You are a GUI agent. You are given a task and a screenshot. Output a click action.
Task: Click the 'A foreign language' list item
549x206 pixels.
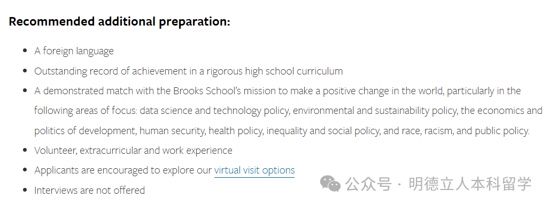pos(74,51)
